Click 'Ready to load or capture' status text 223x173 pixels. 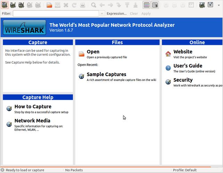[25, 170]
